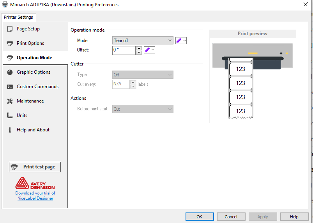Click the Avery Dennison logo
Image resolution: width=313 pixels, height=223 pixels.
point(35,183)
